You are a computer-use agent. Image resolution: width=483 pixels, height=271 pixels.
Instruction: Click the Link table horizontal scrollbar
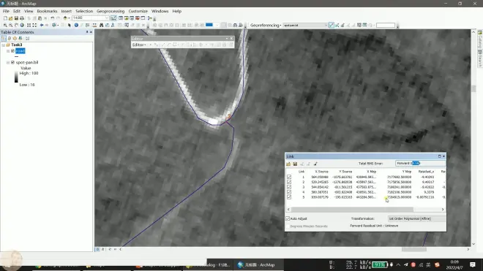point(352,210)
